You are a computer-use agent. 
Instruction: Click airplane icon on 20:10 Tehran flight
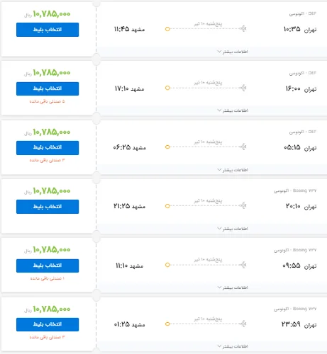(243, 205)
